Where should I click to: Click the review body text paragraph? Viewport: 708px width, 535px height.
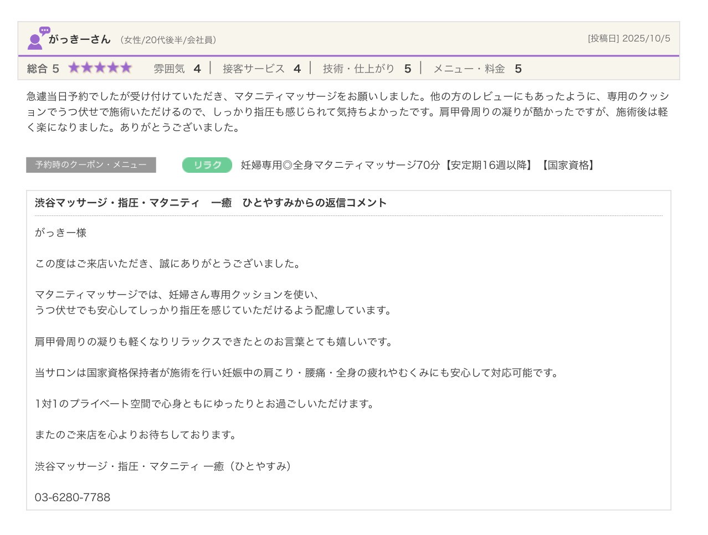click(x=347, y=112)
